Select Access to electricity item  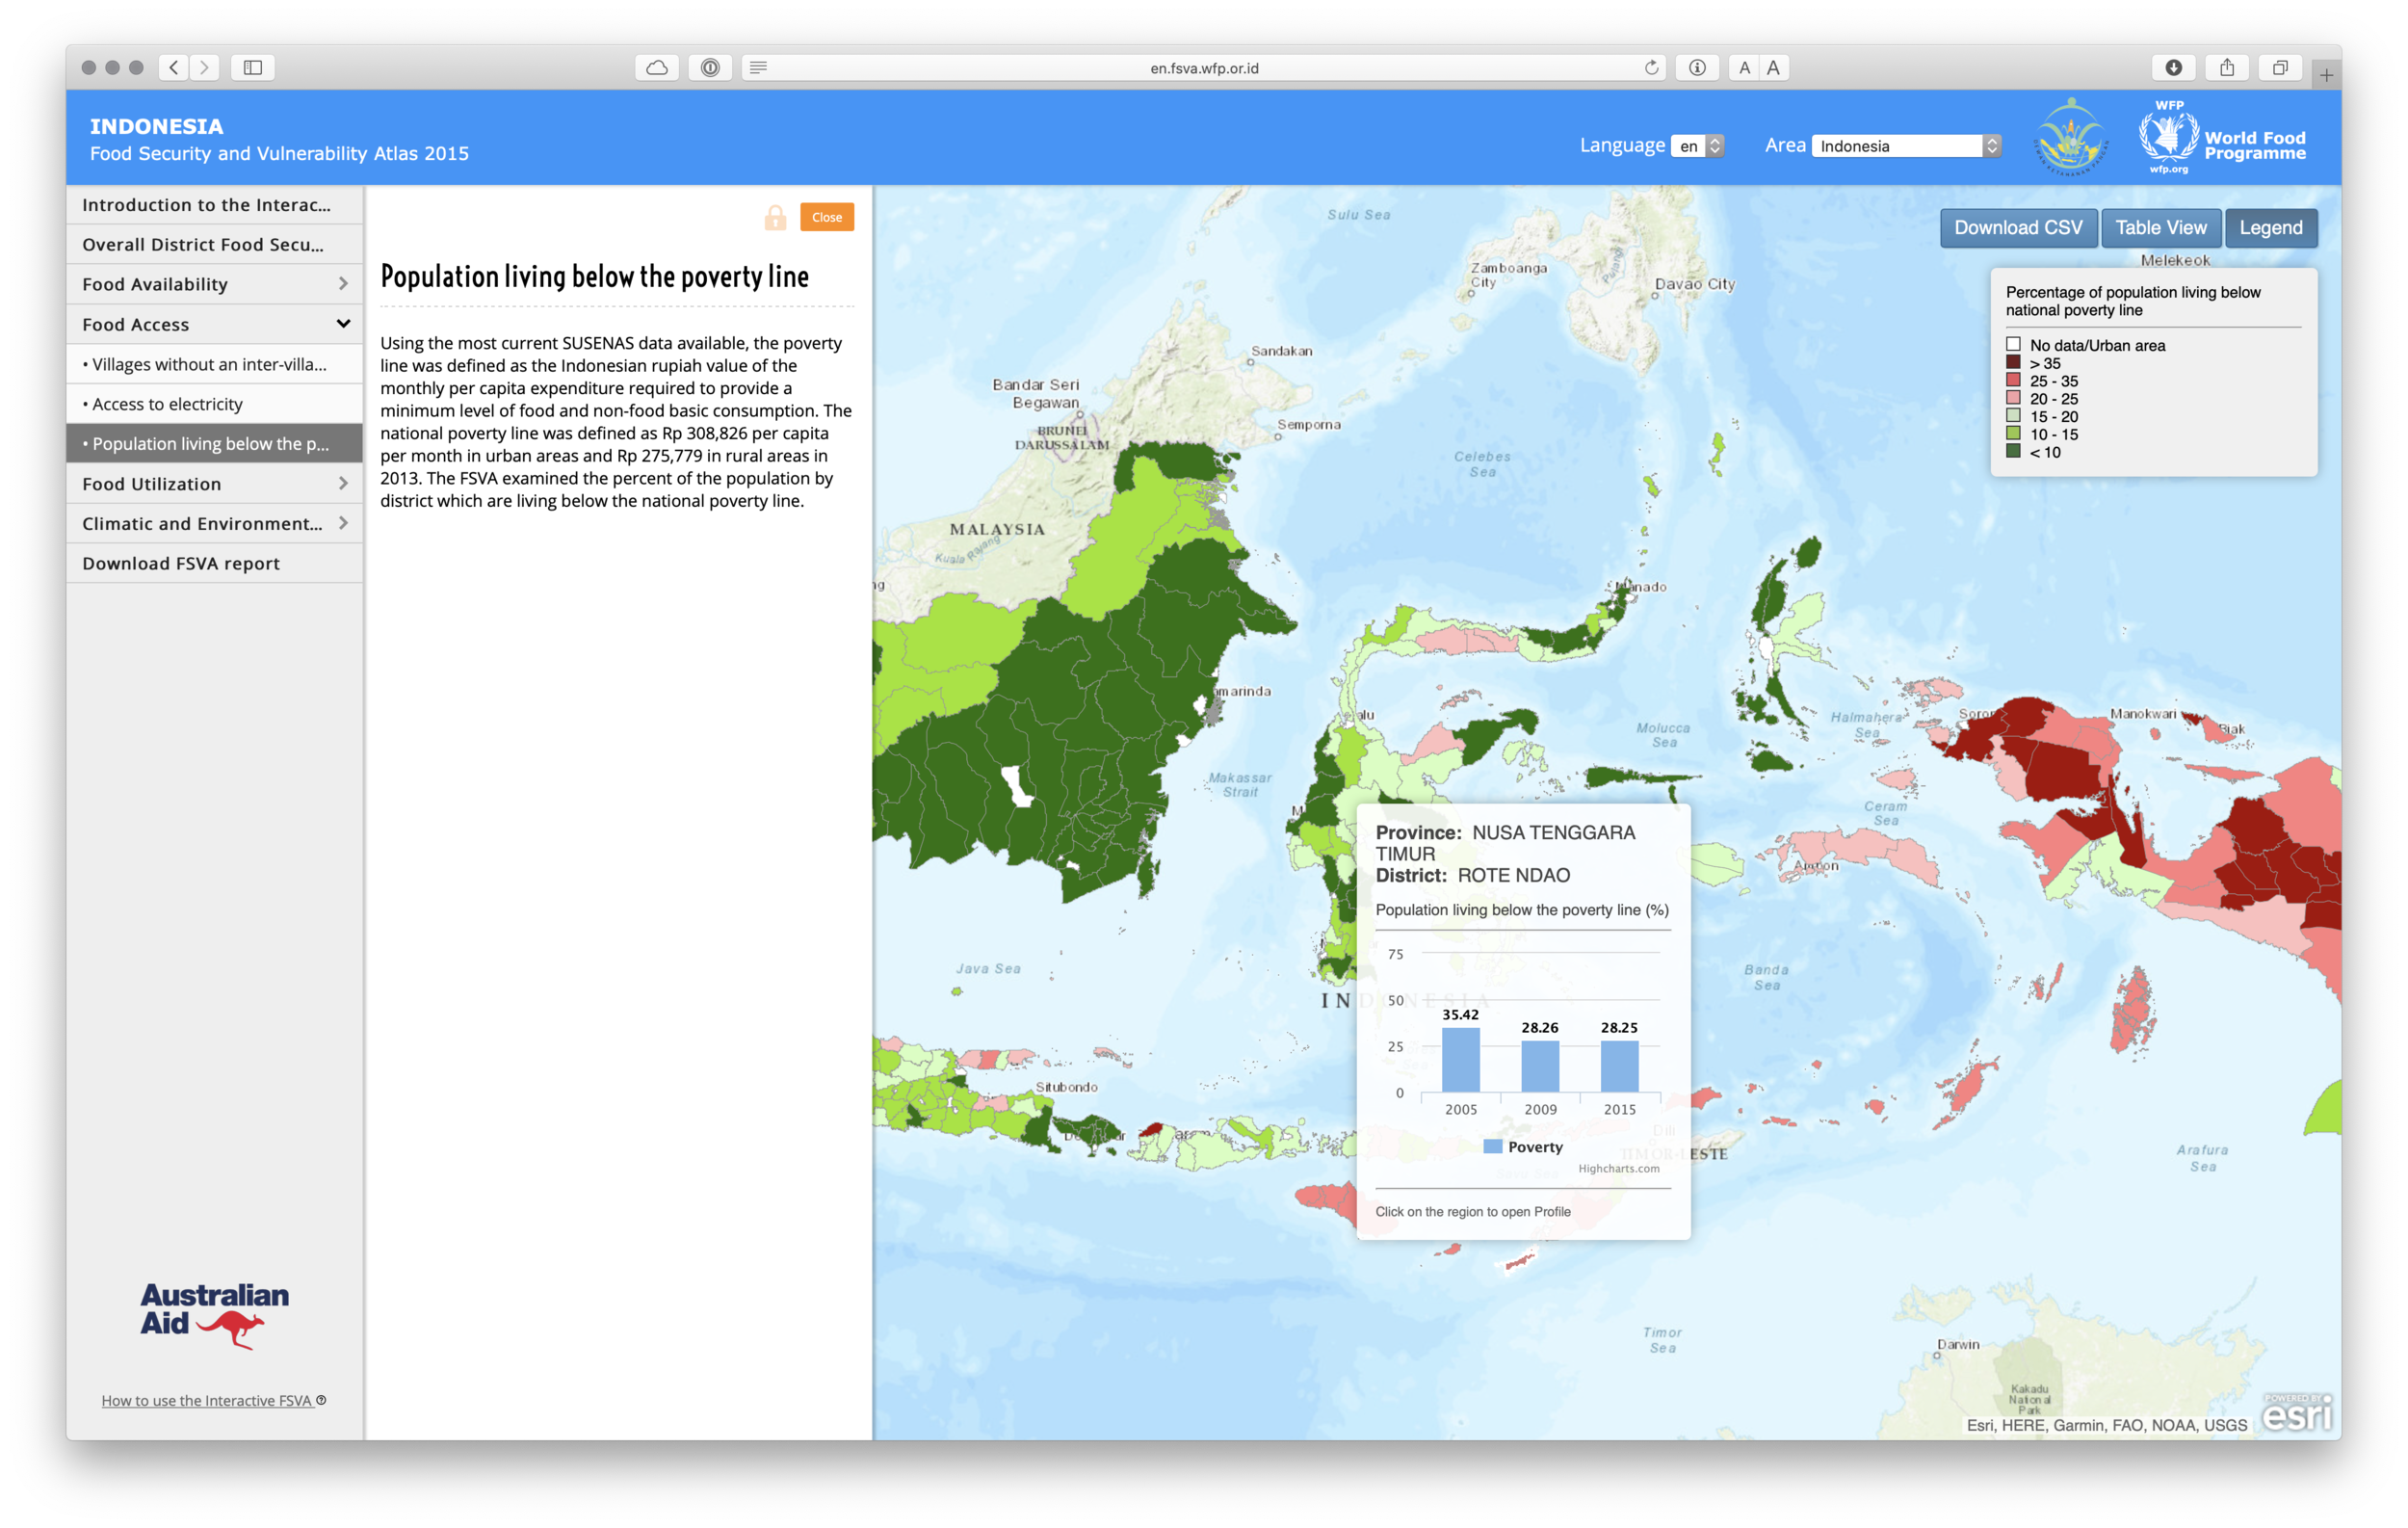(215, 404)
